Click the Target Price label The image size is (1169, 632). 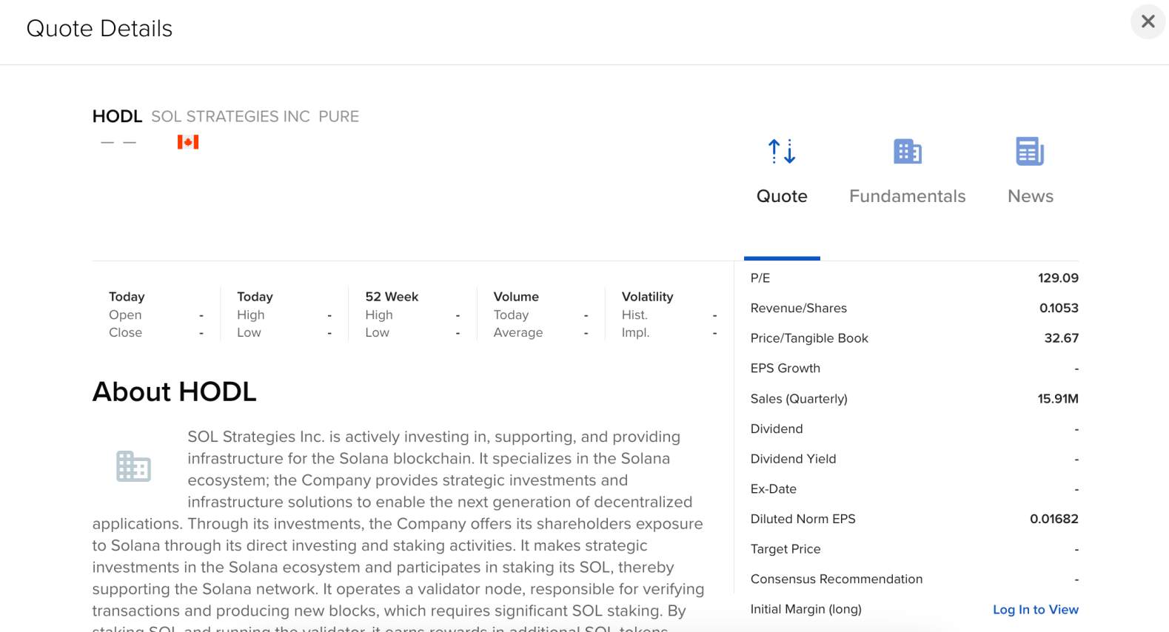pos(785,549)
